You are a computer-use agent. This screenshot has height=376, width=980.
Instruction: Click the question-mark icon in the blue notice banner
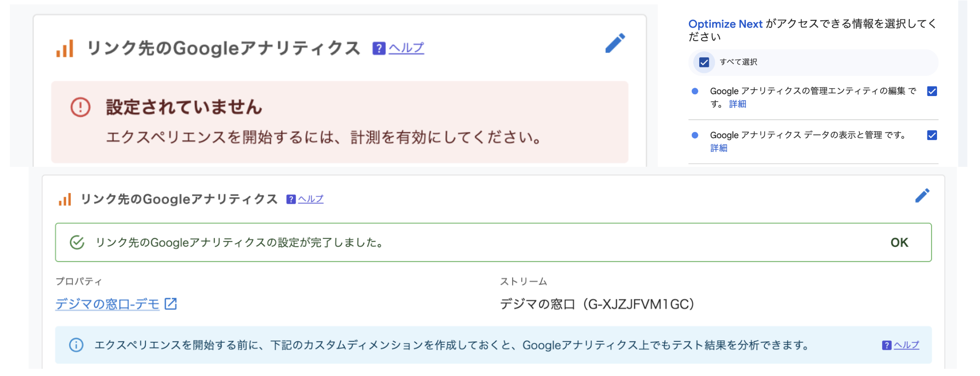[x=886, y=345]
